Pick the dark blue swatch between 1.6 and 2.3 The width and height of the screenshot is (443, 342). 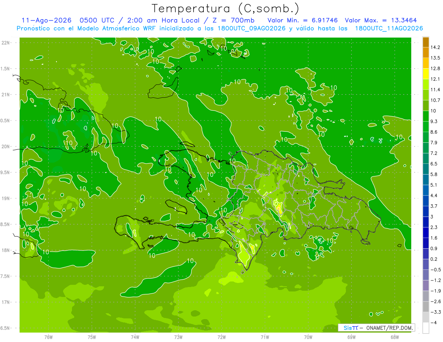pos(426,232)
